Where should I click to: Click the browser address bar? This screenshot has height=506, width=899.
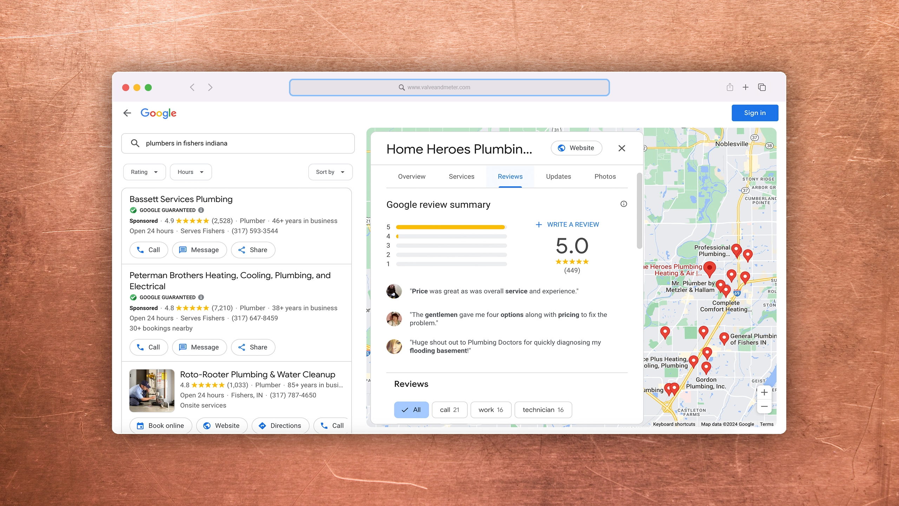449,87
